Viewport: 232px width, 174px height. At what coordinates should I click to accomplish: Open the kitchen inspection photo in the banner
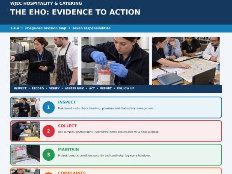pos(44,61)
